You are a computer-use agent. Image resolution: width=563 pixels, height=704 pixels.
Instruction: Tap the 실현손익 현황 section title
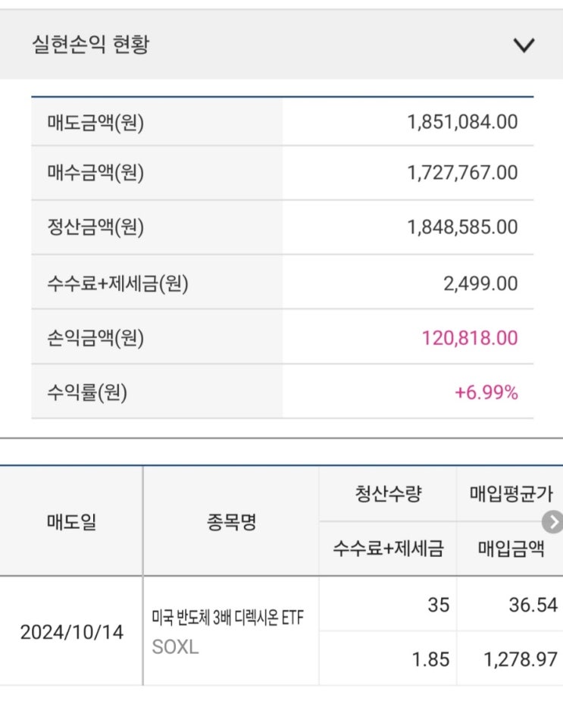91,45
